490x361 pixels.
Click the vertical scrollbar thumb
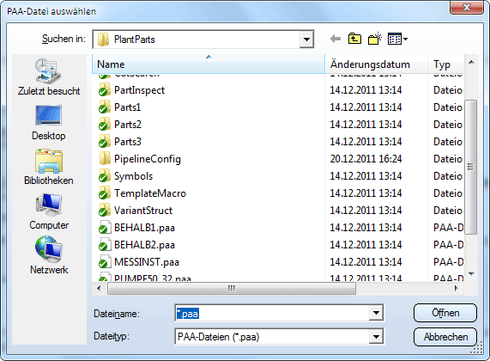click(x=471, y=167)
